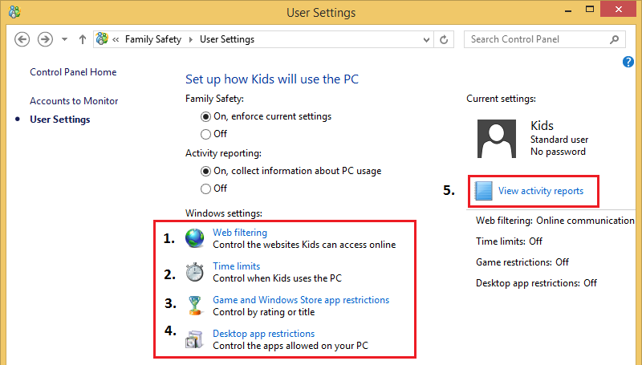Turn Family Safety Off
Image resolution: width=642 pixels, height=365 pixels.
206,134
